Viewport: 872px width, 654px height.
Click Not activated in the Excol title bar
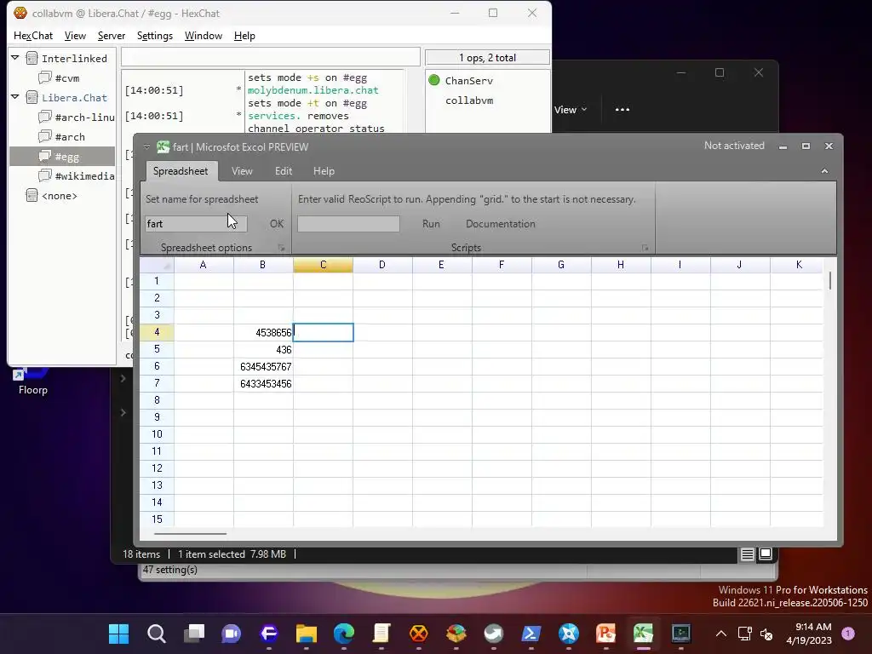[734, 146]
